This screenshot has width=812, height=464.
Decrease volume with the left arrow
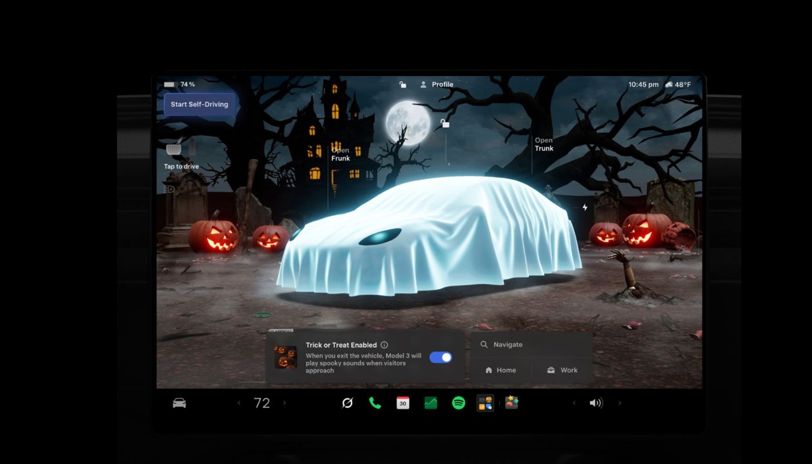coord(574,403)
